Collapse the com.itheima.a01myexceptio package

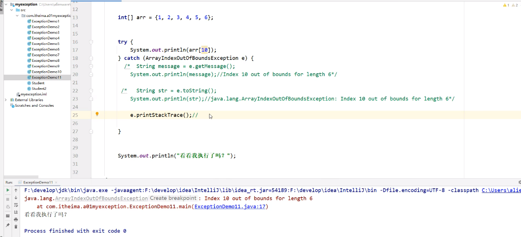(17, 16)
